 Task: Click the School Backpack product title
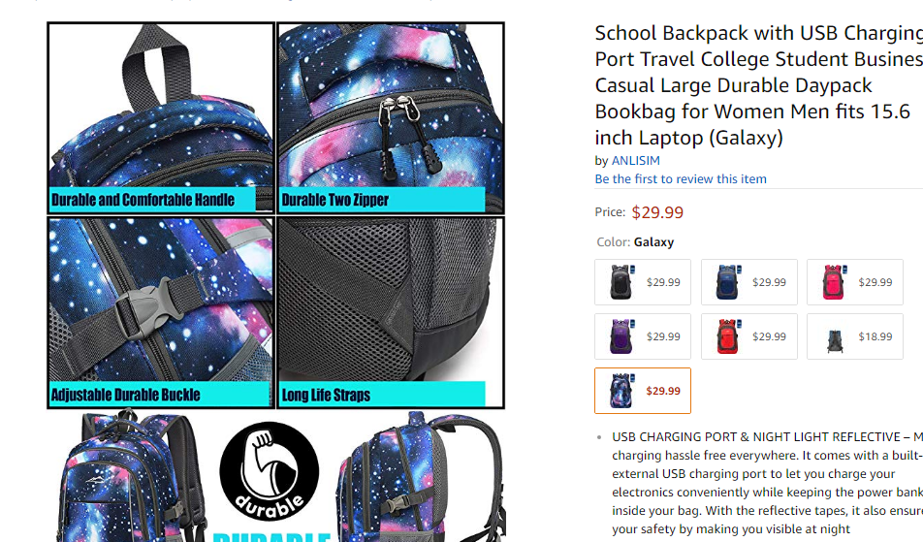759,85
